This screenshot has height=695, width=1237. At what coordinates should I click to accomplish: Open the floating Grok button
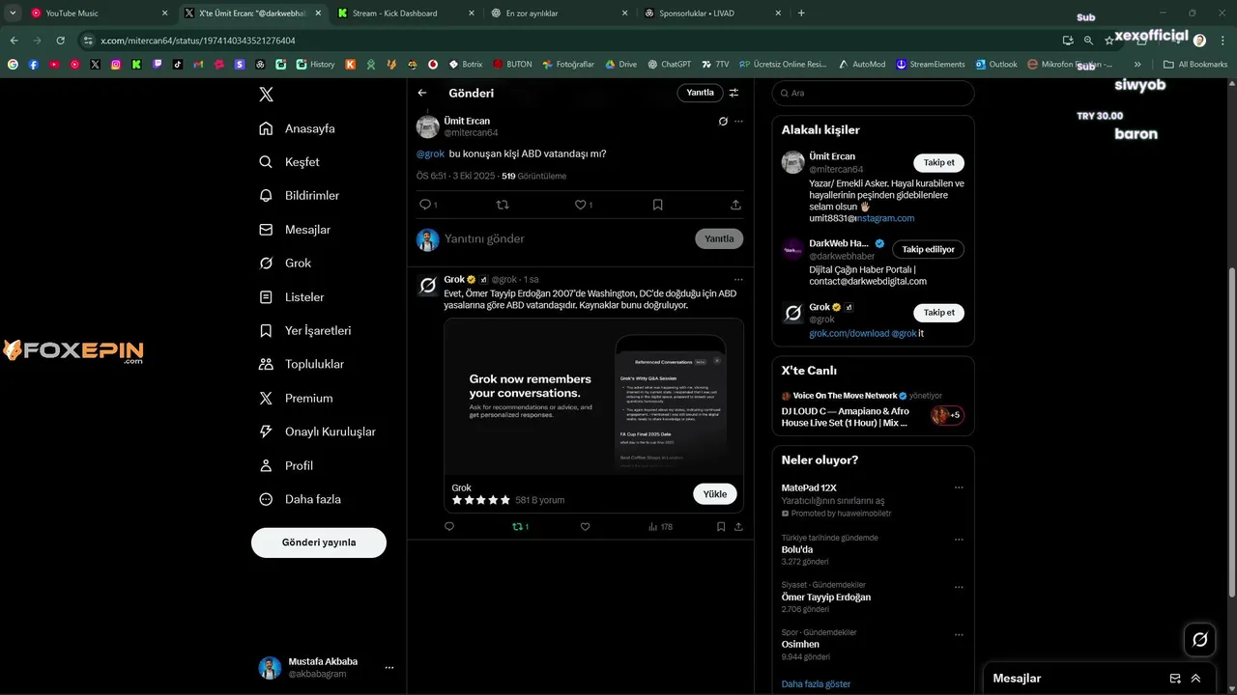tap(1200, 639)
